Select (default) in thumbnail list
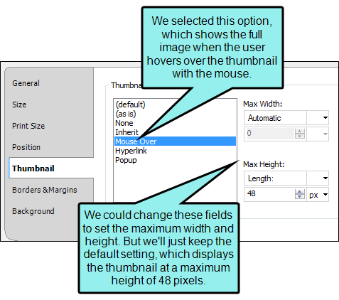 click(130, 105)
